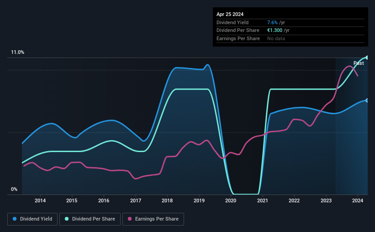
Task: Select the 2014 label on the time axis
Action: tap(40, 200)
